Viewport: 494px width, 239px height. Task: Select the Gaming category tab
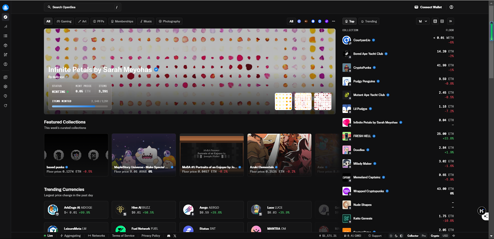point(64,21)
